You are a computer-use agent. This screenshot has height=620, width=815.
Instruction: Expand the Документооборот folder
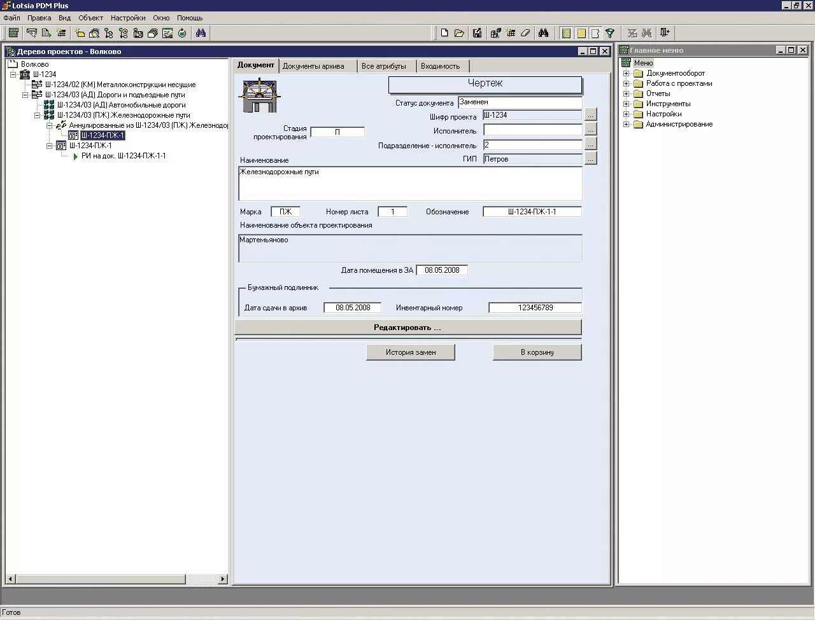tap(626, 73)
